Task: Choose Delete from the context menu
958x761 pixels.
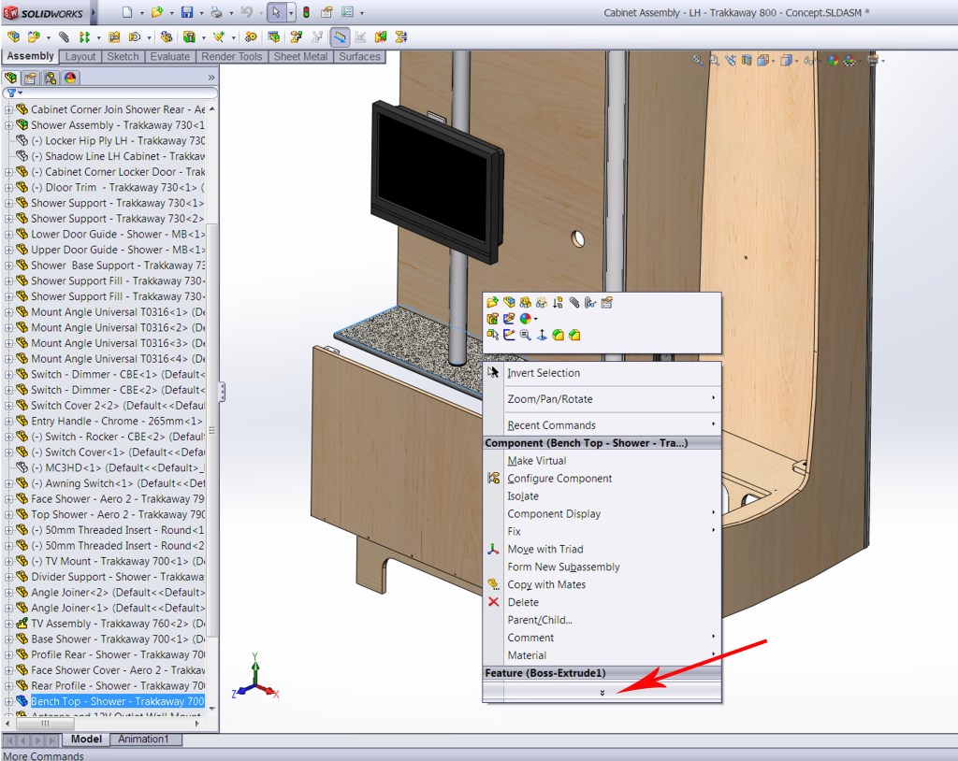Action: tap(523, 602)
